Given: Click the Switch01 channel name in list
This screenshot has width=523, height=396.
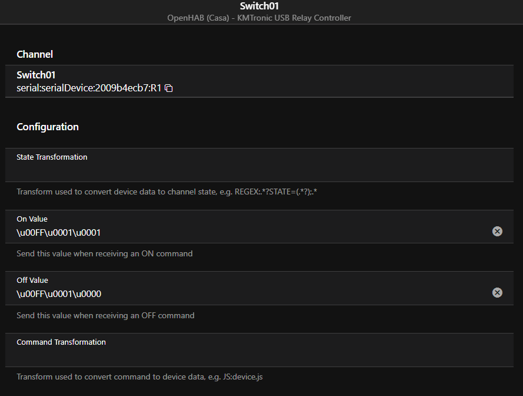Looking at the screenshot, I should (x=36, y=75).
